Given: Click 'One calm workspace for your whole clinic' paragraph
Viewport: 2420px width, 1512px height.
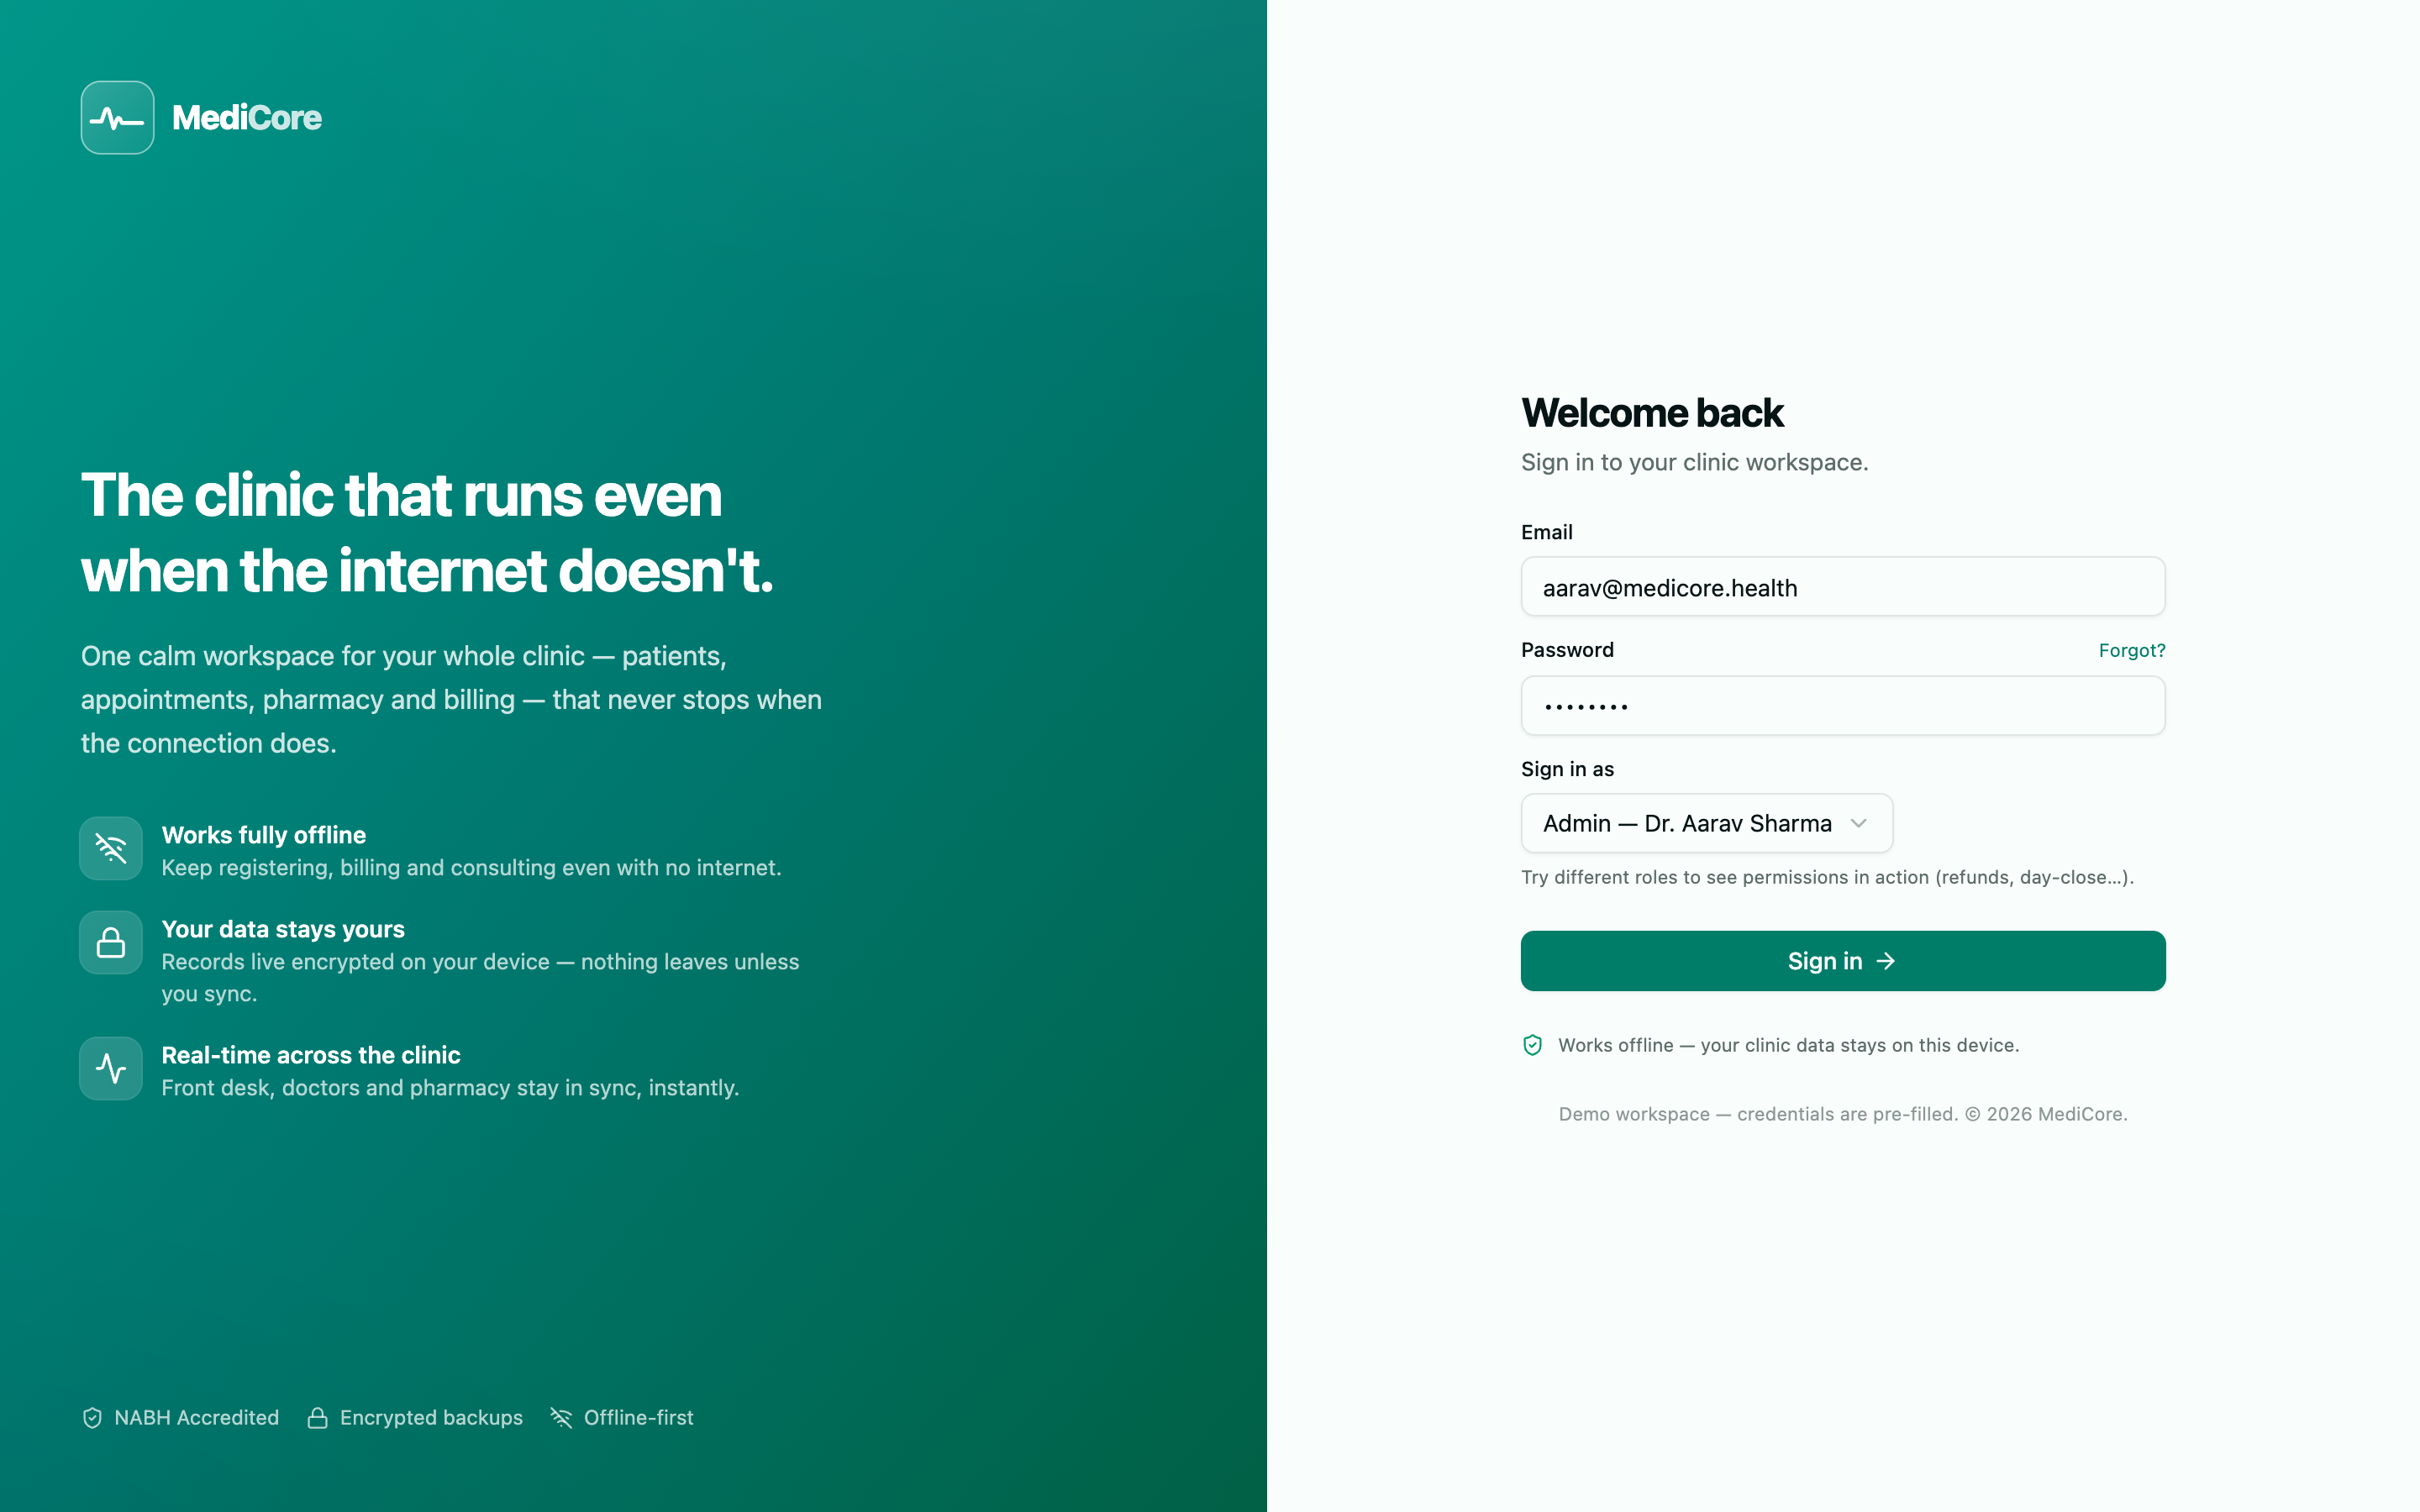Looking at the screenshot, I should 451,699.
